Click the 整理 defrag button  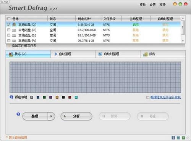pyautogui.click(x=35, y=116)
